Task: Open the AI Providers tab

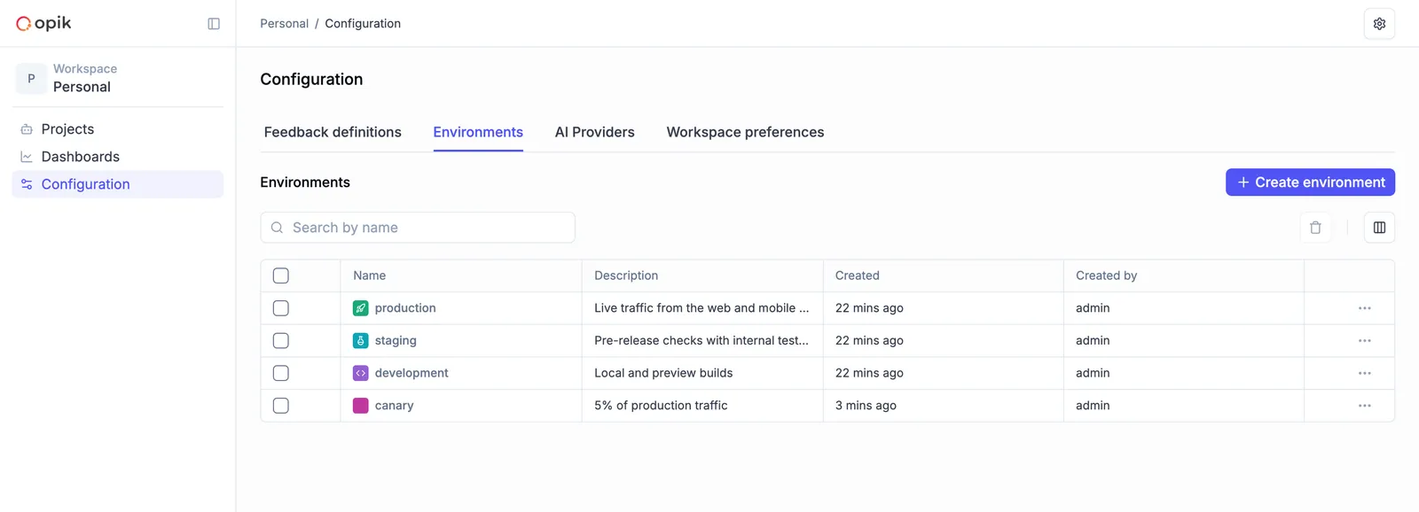Action: (595, 132)
